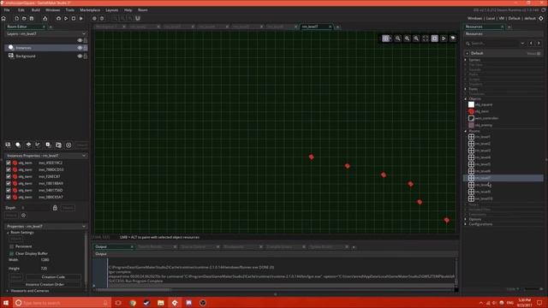Click the Creation Code button

pyautogui.click(x=53, y=277)
